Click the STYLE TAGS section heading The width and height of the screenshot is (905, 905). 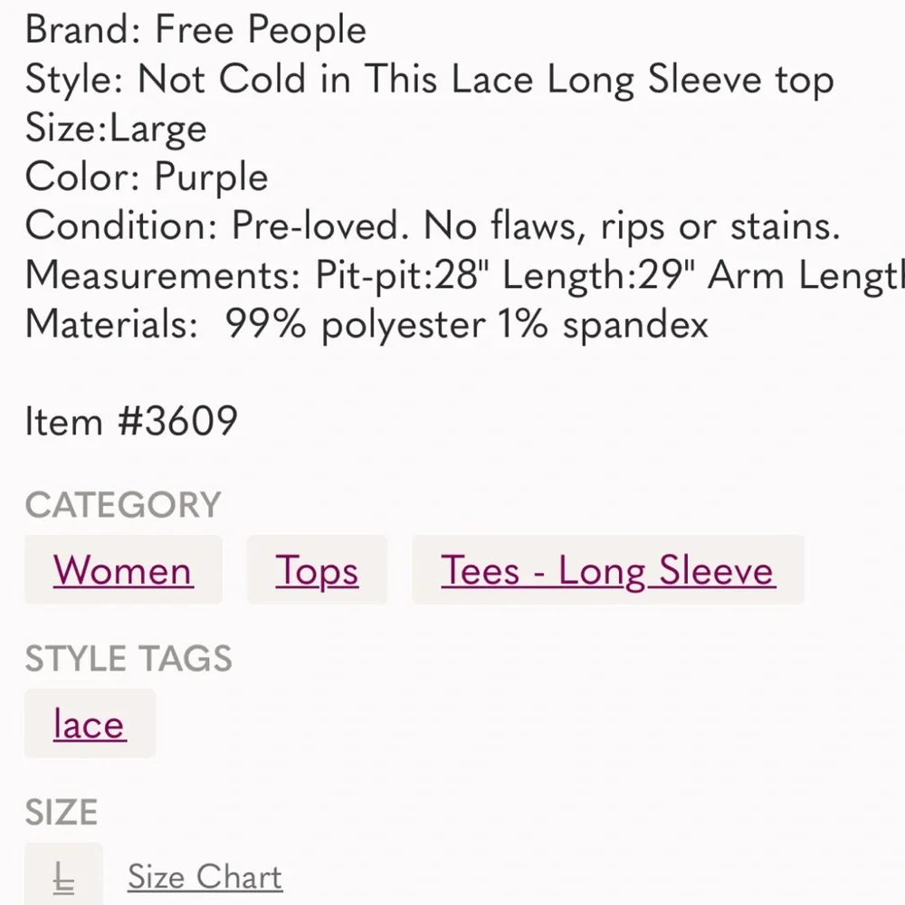(x=129, y=659)
